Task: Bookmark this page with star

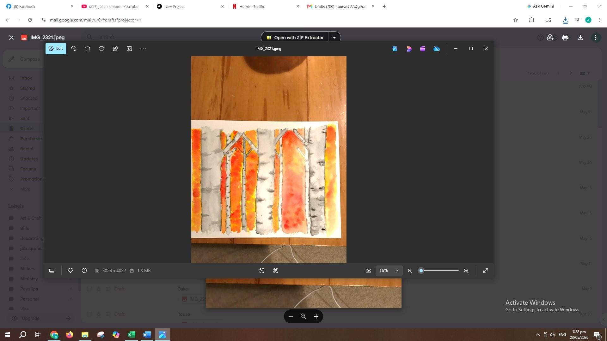Action: (516, 20)
